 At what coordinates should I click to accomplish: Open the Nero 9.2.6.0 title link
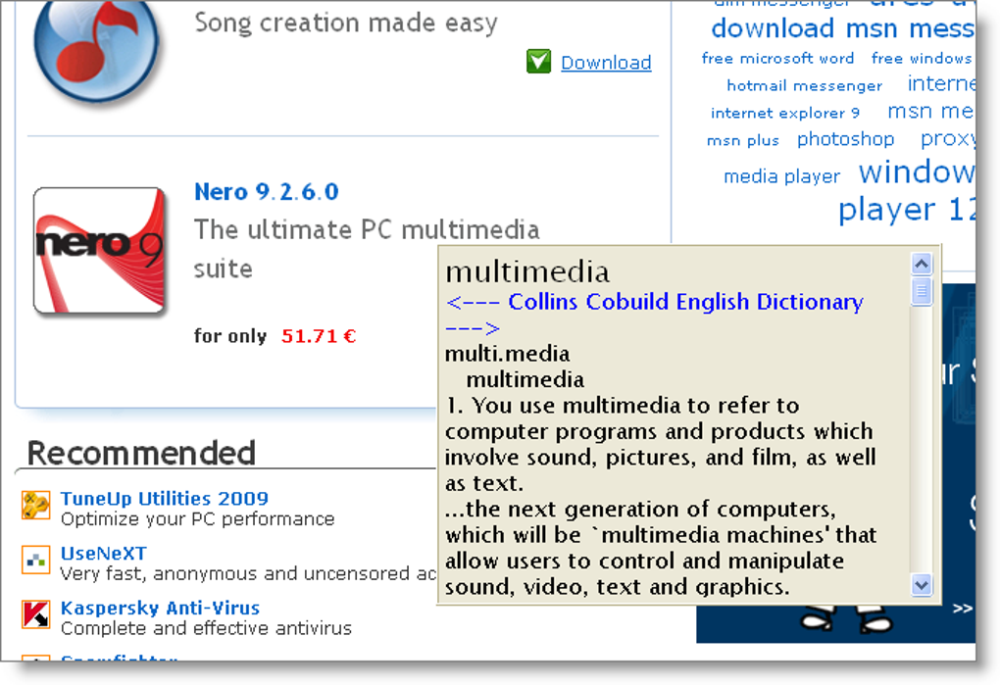[266, 192]
